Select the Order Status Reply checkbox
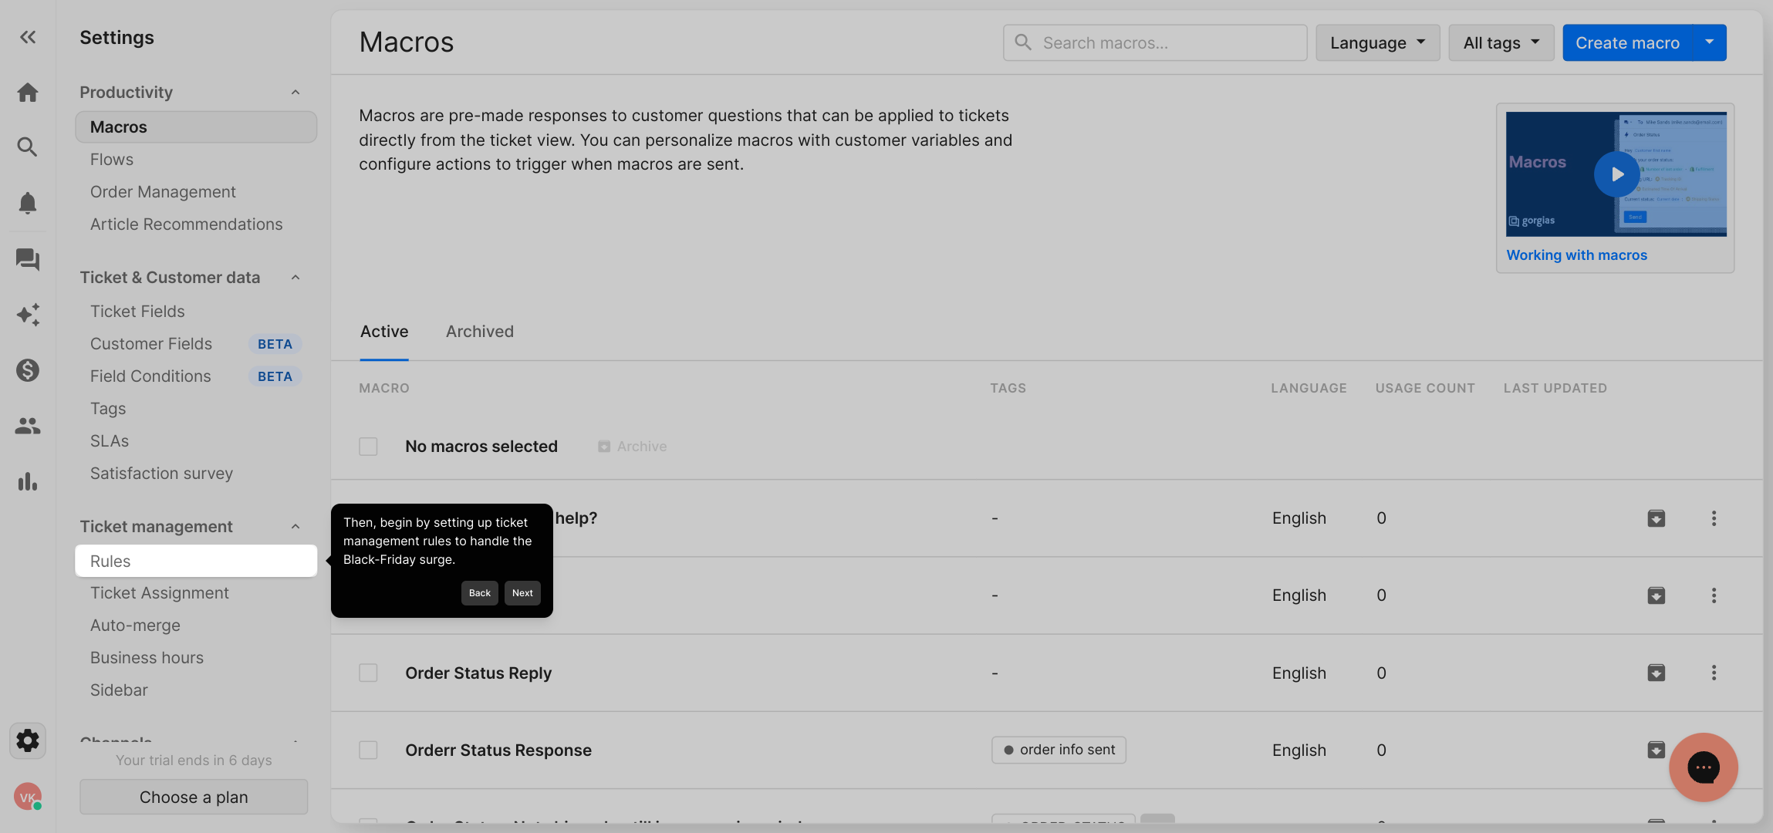Screen dimensions: 1773x833 [368, 673]
